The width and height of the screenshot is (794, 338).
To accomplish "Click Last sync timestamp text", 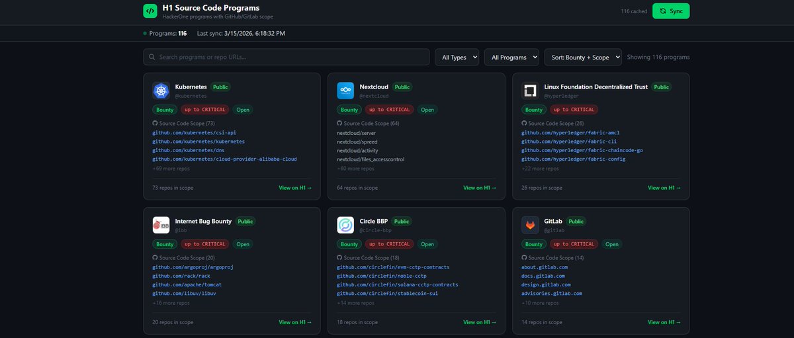I will coord(242,33).
